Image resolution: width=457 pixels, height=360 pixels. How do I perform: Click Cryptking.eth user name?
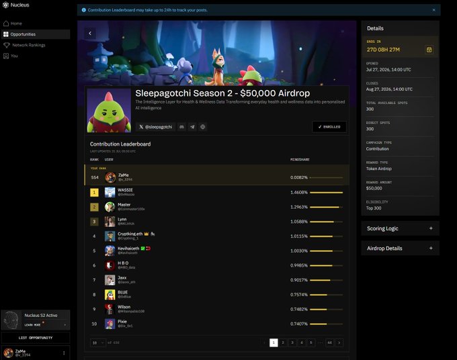[130, 234]
